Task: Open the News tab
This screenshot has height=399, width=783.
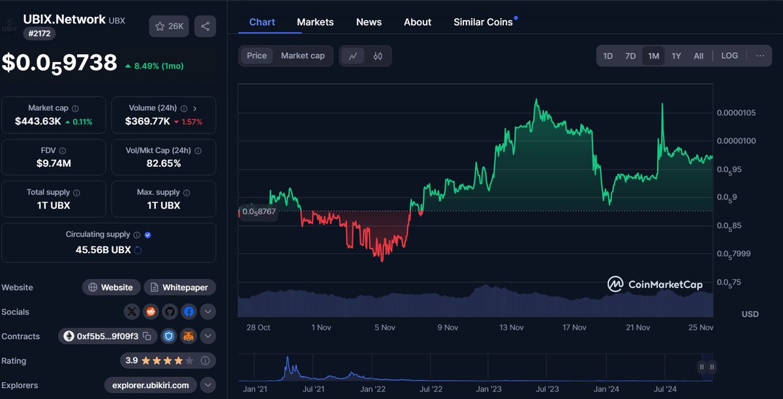Action: coord(369,22)
